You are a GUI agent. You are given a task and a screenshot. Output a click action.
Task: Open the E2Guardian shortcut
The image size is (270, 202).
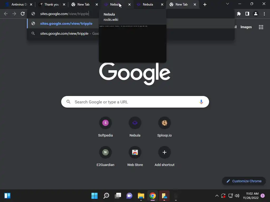[x=105, y=156]
